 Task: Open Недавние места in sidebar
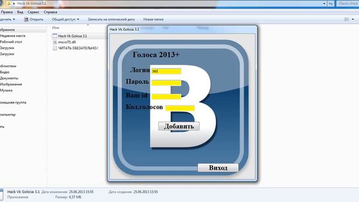(12, 36)
